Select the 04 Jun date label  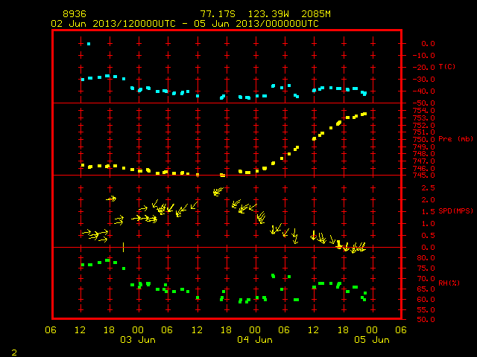coord(255,339)
